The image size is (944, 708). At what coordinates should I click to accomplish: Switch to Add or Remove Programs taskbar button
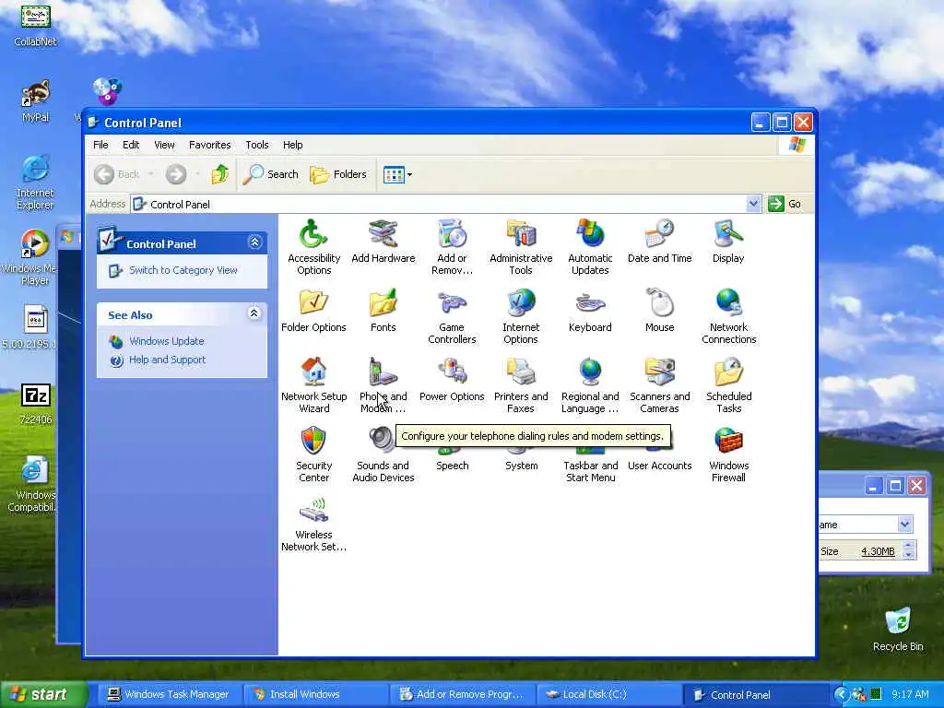(461, 694)
